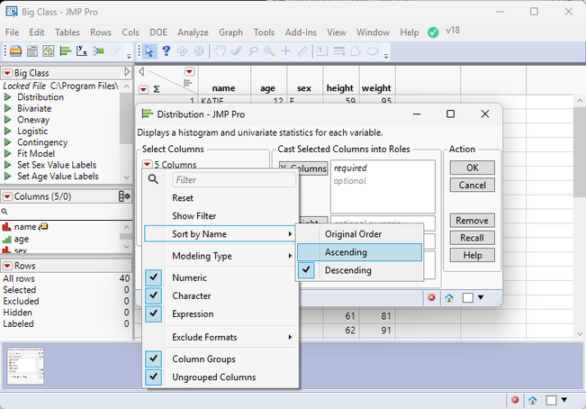Click the Recall button
Image resolution: width=586 pixels, height=409 pixels.
(x=472, y=238)
